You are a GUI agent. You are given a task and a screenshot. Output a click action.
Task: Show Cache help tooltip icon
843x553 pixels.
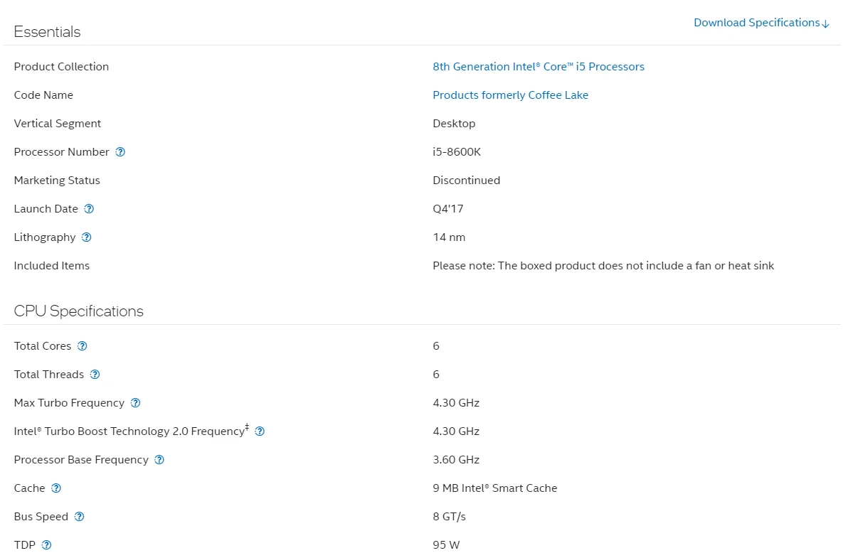[x=56, y=488]
